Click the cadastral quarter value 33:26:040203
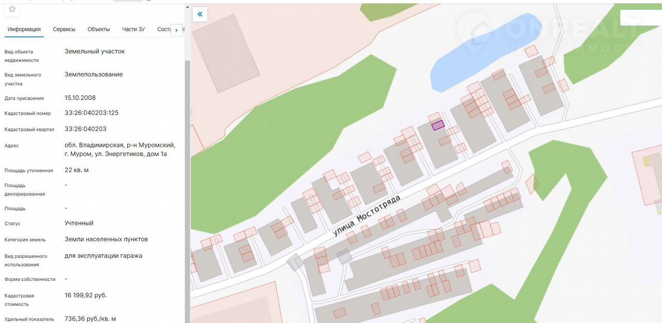The width and height of the screenshot is (662, 323). [85, 129]
